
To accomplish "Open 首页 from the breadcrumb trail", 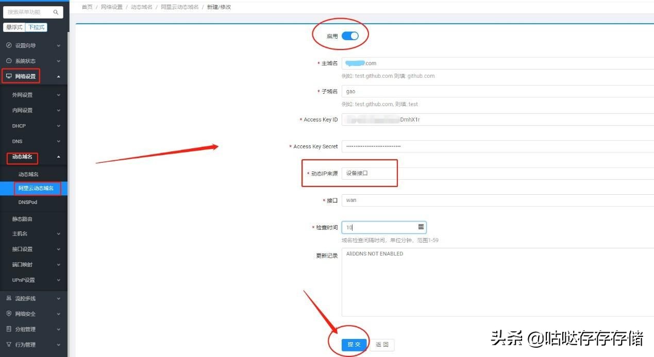I will pyautogui.click(x=86, y=7).
